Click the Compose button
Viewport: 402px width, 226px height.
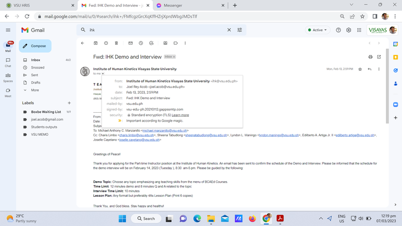tap(35, 46)
